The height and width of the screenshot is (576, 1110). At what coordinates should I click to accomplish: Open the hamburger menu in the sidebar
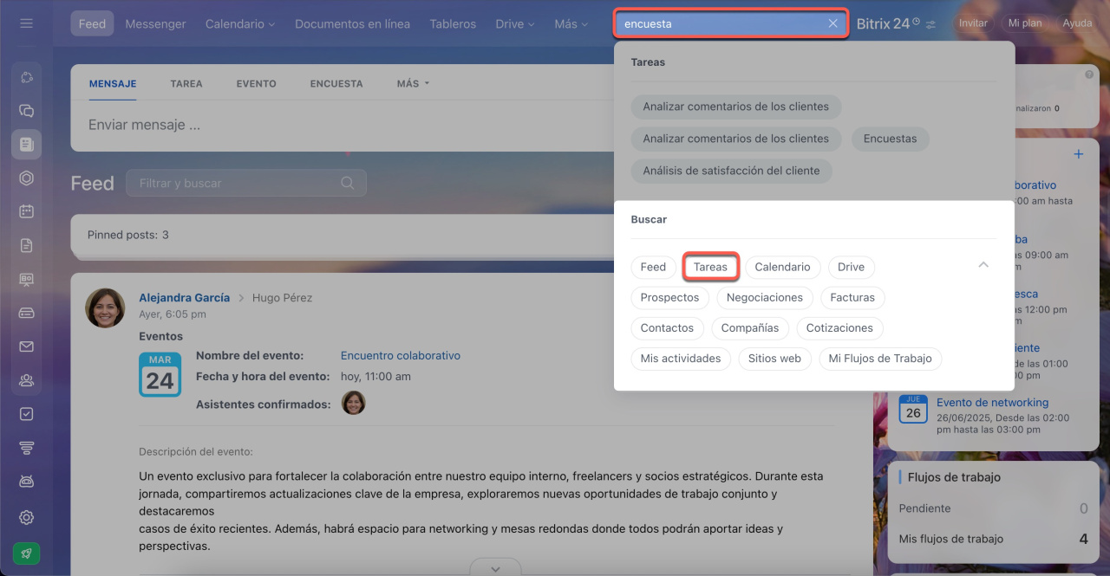coord(26,23)
